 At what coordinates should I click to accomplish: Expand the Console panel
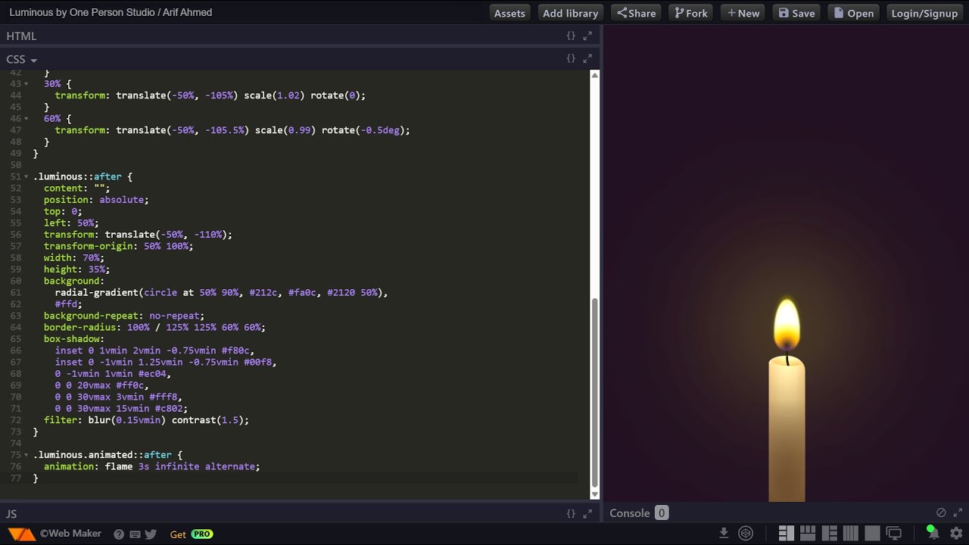point(958,512)
